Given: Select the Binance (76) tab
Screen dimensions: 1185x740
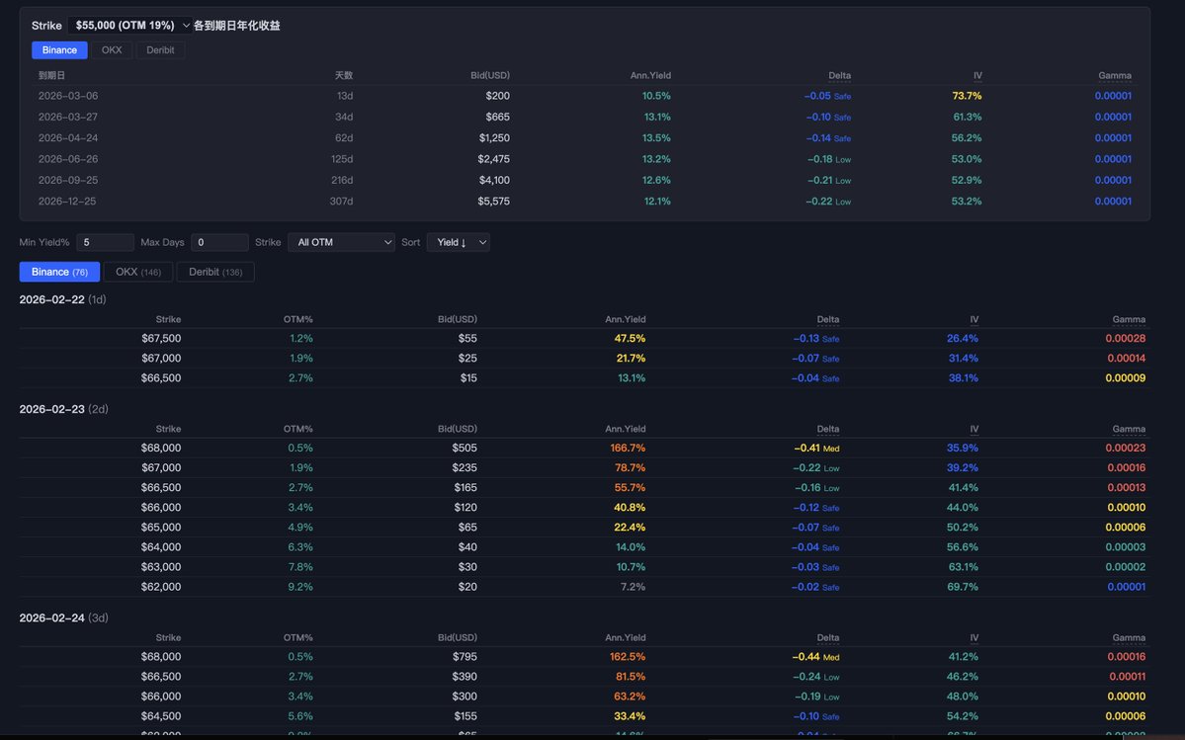Looking at the screenshot, I should click(x=59, y=272).
